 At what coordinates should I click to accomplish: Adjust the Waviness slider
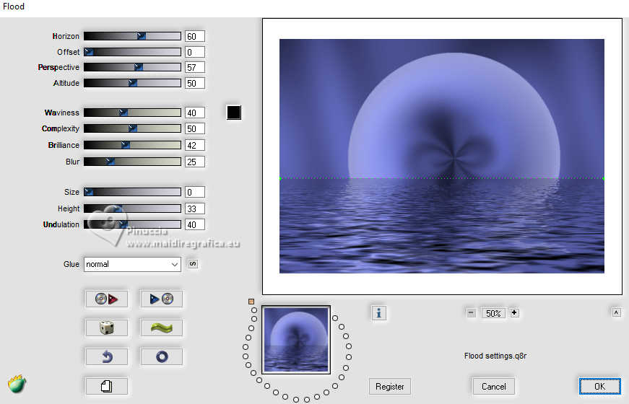[x=132, y=113]
